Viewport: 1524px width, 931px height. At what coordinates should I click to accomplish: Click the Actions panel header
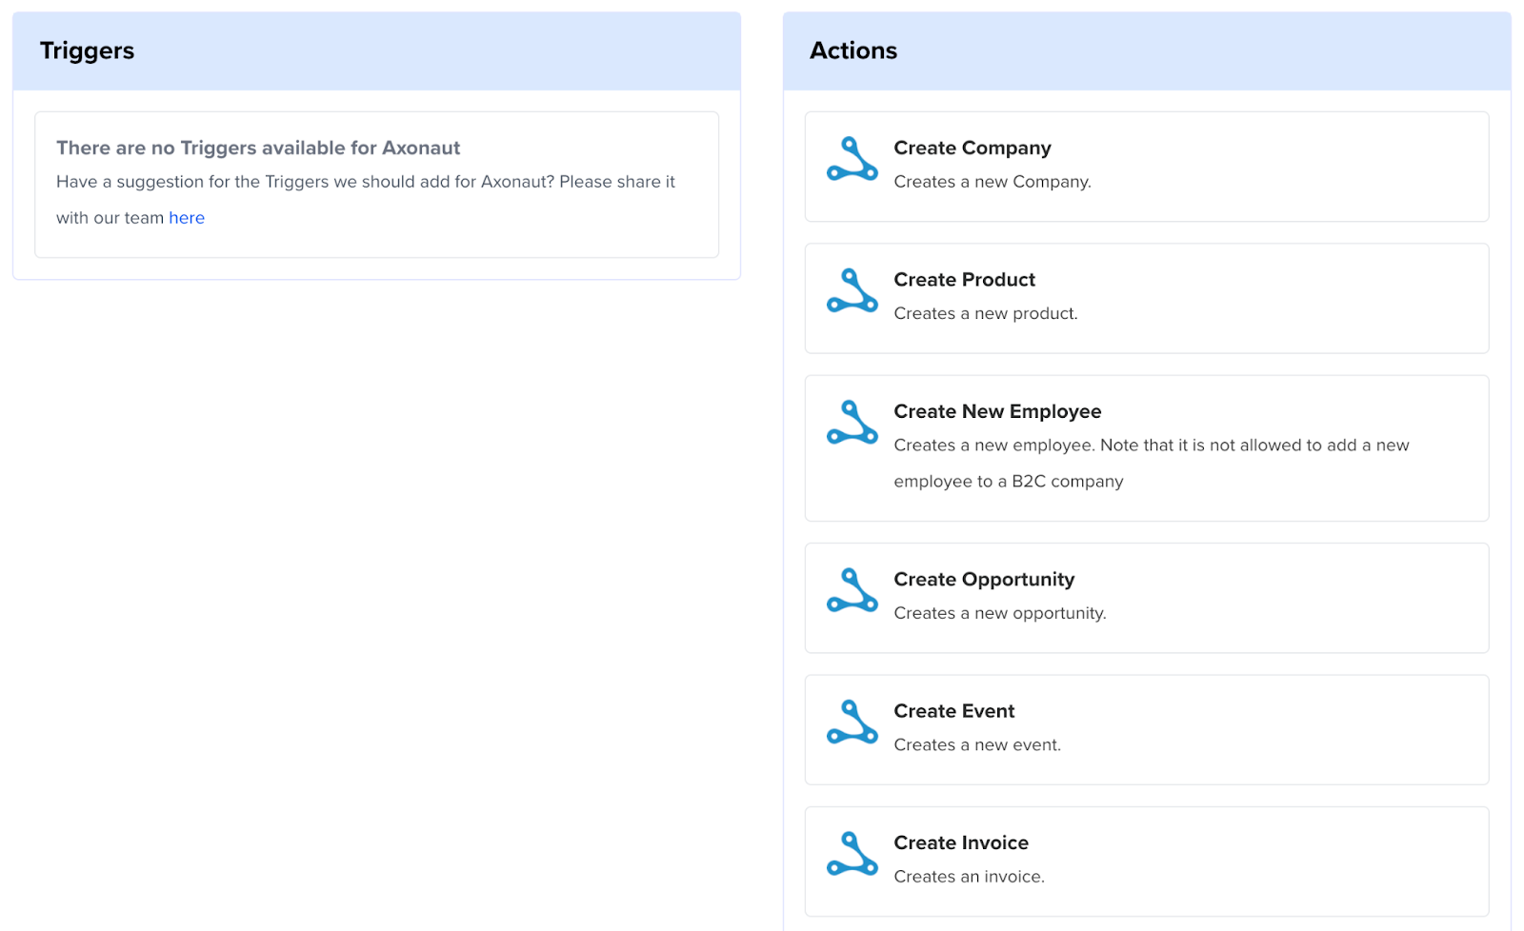click(1147, 51)
